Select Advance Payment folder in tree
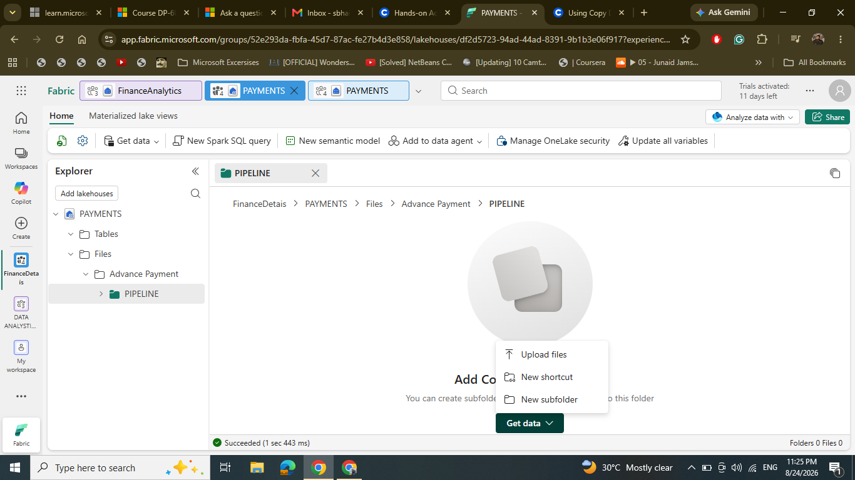Screen dimensions: 855x480 tap(126, 274)
